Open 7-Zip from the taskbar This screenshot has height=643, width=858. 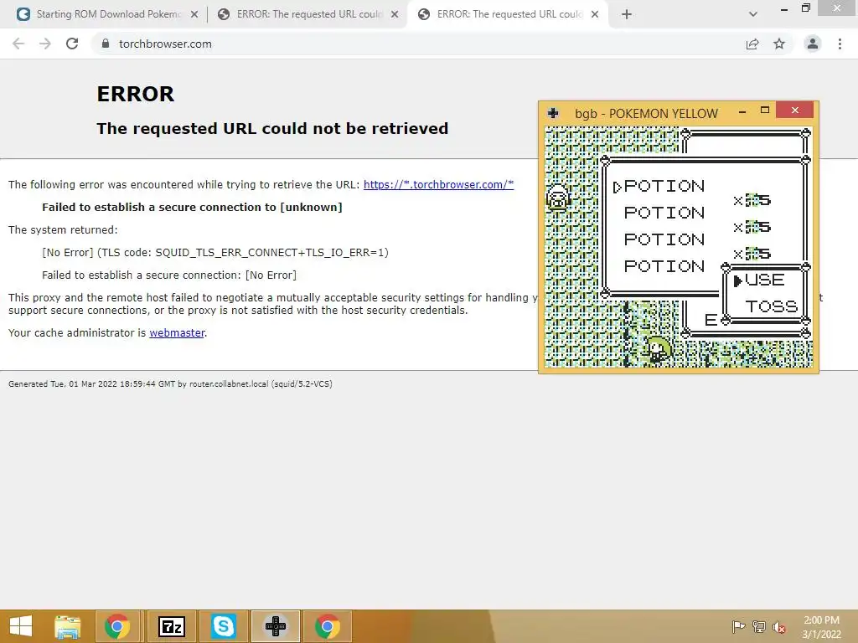pos(172,626)
